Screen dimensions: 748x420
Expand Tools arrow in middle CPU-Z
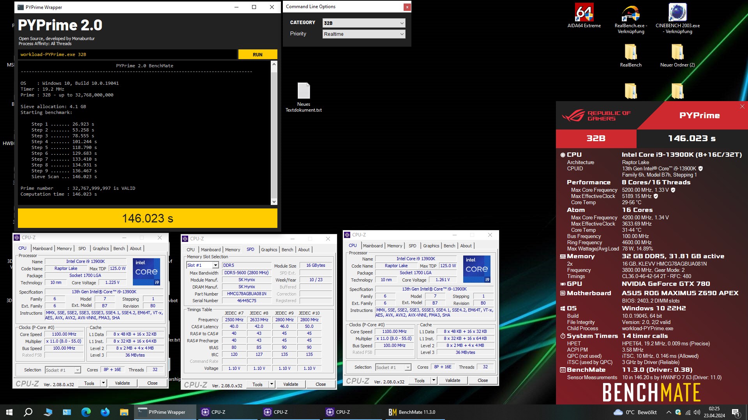(x=272, y=384)
